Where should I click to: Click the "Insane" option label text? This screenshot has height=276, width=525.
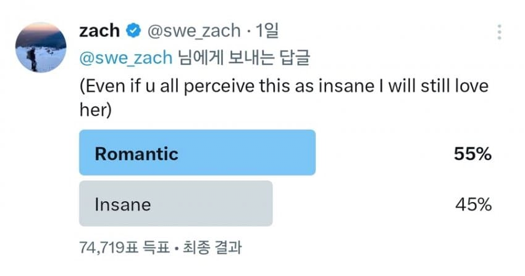point(122,205)
